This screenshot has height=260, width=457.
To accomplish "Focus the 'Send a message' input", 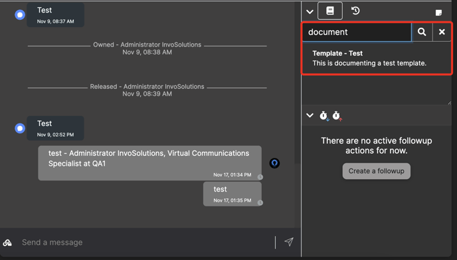I will [x=145, y=242].
